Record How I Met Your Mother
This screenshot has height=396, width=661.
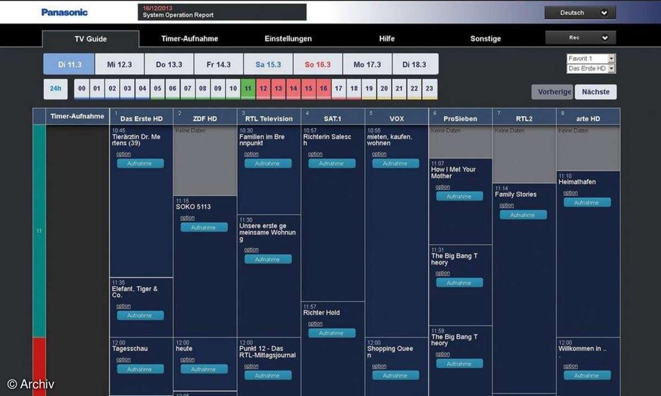(459, 196)
